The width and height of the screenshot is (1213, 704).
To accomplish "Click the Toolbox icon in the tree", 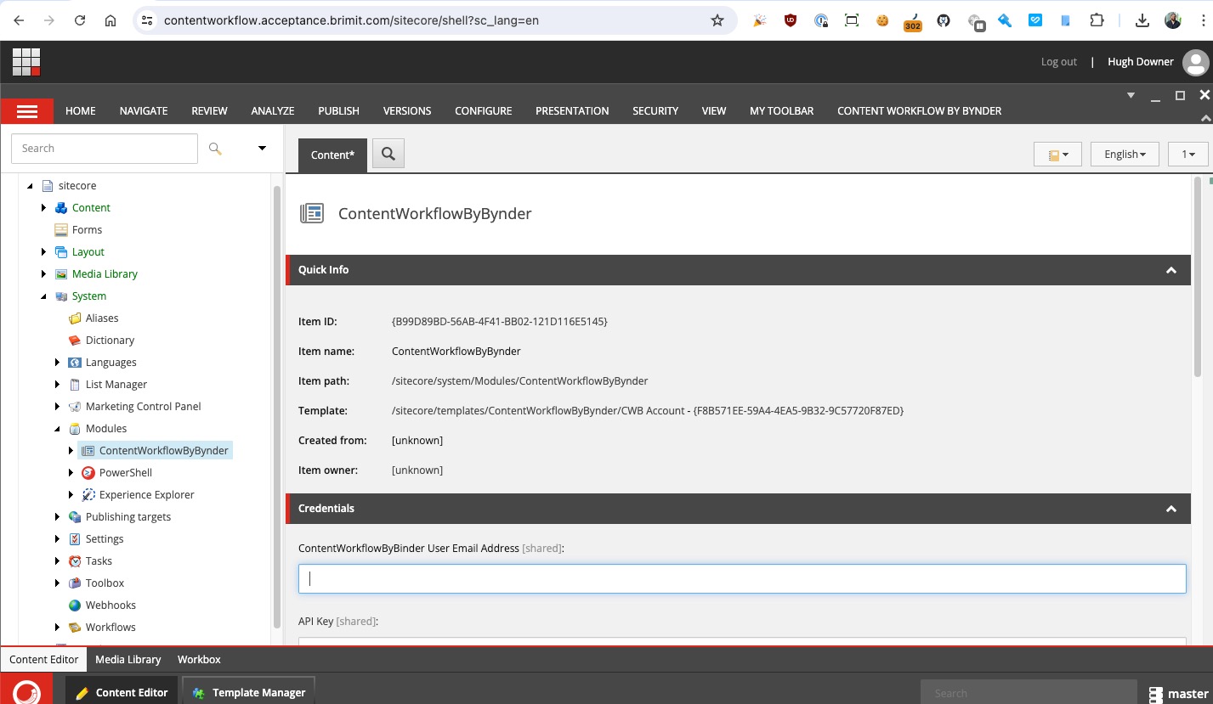I will 75,583.
